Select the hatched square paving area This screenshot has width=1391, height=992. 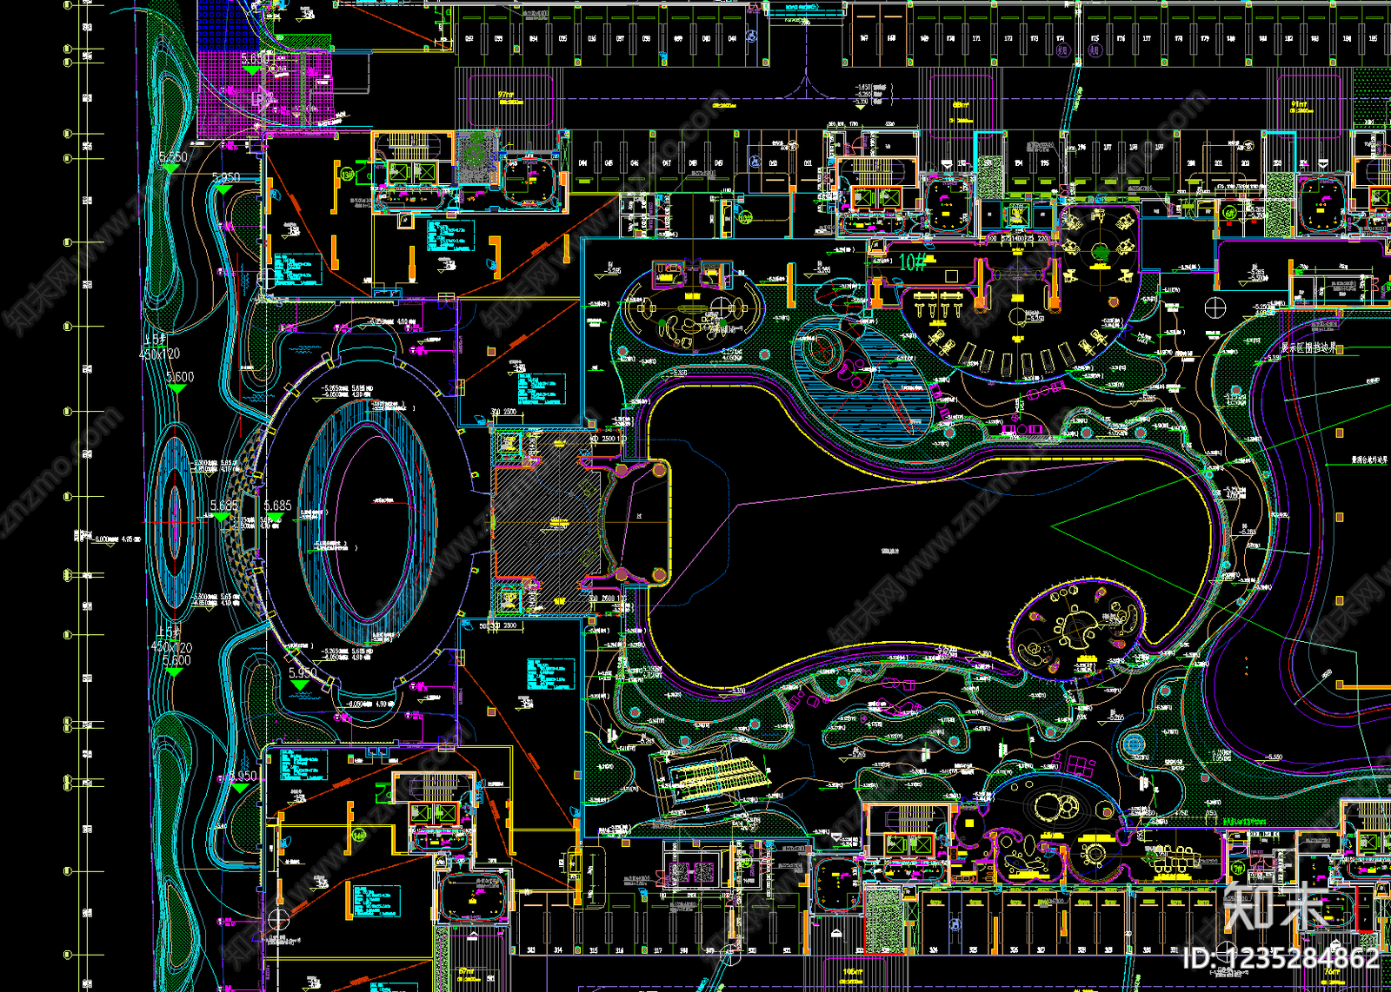(548, 522)
